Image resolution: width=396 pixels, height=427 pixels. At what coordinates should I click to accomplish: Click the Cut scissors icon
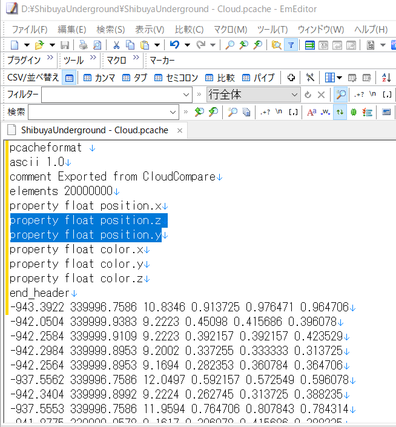click(116, 45)
